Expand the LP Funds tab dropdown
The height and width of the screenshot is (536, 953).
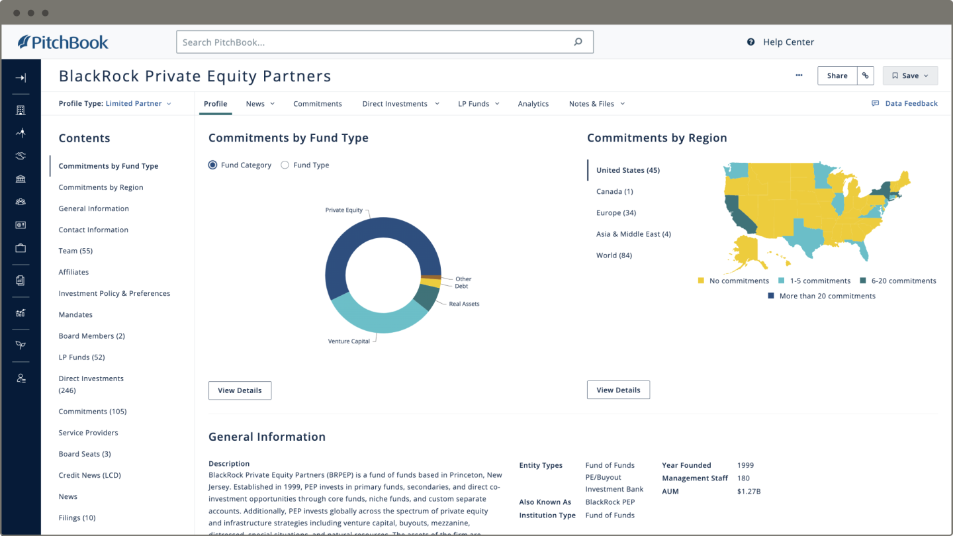click(x=479, y=104)
